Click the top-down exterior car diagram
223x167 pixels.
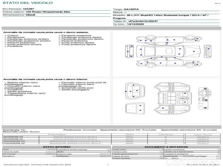point(168,51)
